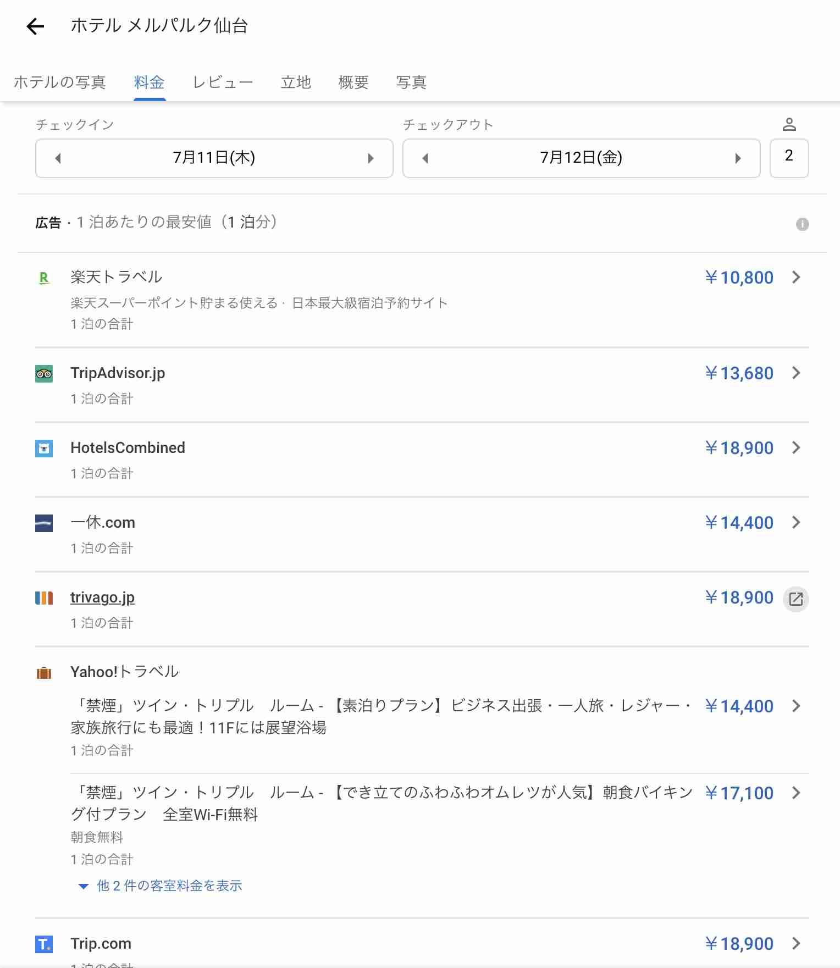
Task: Click the trivago logo icon
Action: 44,598
